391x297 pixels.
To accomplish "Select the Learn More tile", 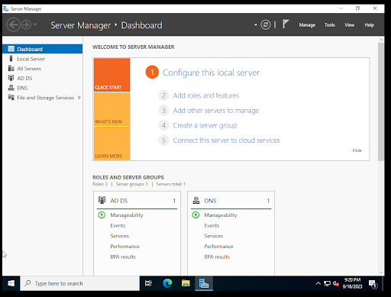I will [x=111, y=144].
